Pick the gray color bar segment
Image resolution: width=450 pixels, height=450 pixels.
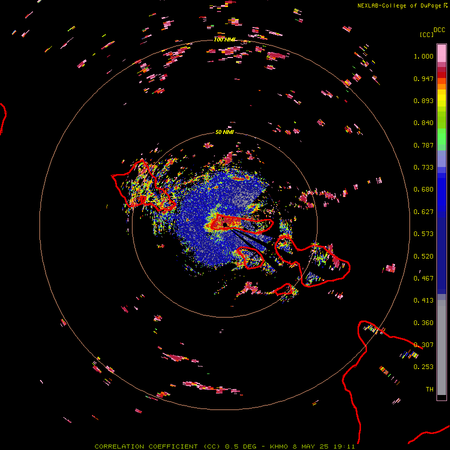click(441, 347)
